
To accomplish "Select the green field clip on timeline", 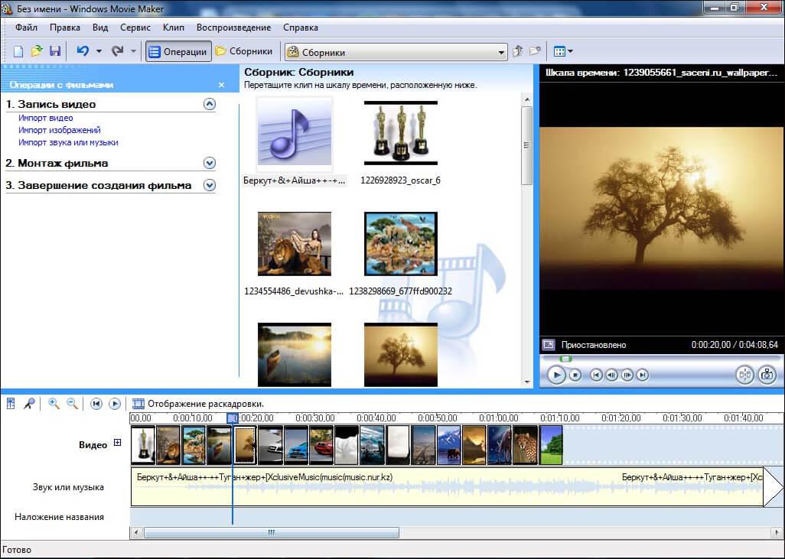I will pyautogui.click(x=551, y=445).
